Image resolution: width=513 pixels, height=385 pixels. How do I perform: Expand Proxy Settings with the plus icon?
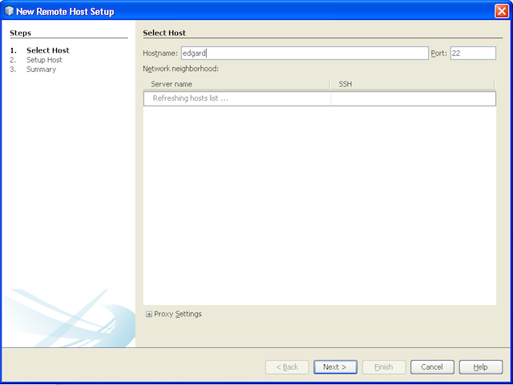[149, 315]
